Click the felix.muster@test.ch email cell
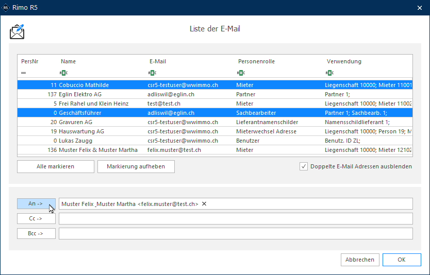The image size is (430, 275). click(174, 150)
